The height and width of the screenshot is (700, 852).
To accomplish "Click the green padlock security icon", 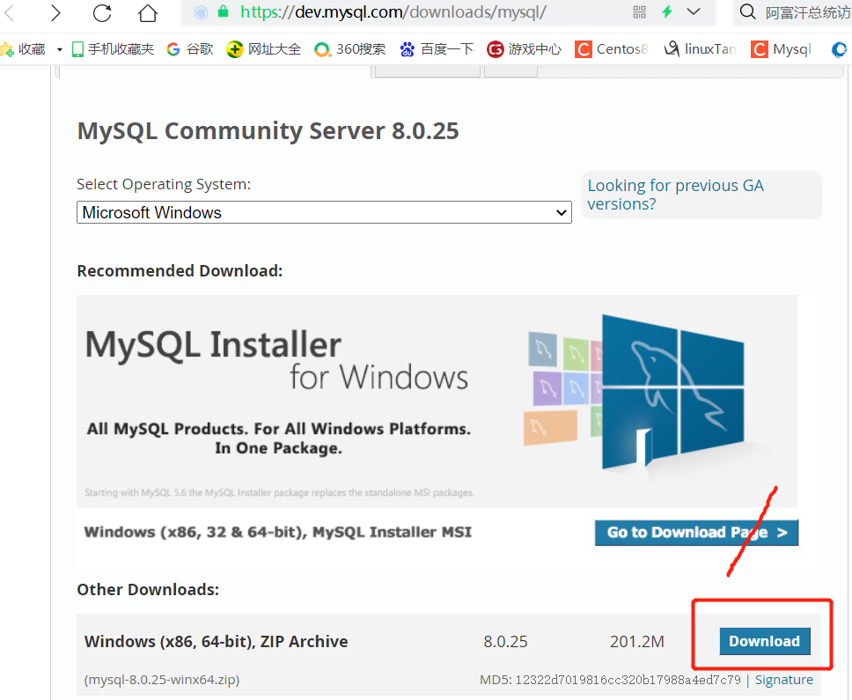I will [223, 11].
